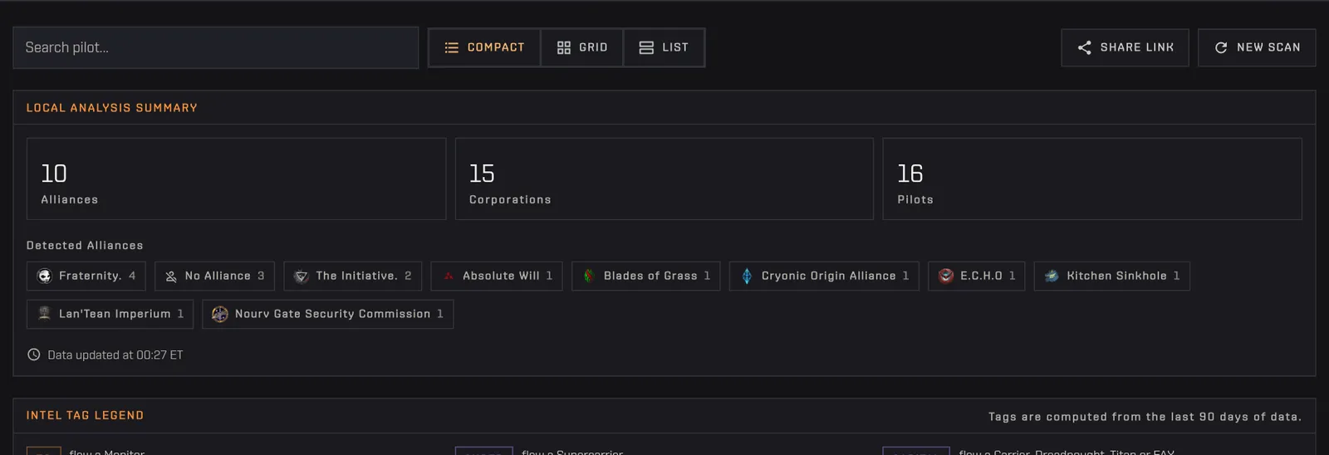Click the List view rows icon
1329x455 pixels.
pyautogui.click(x=646, y=47)
